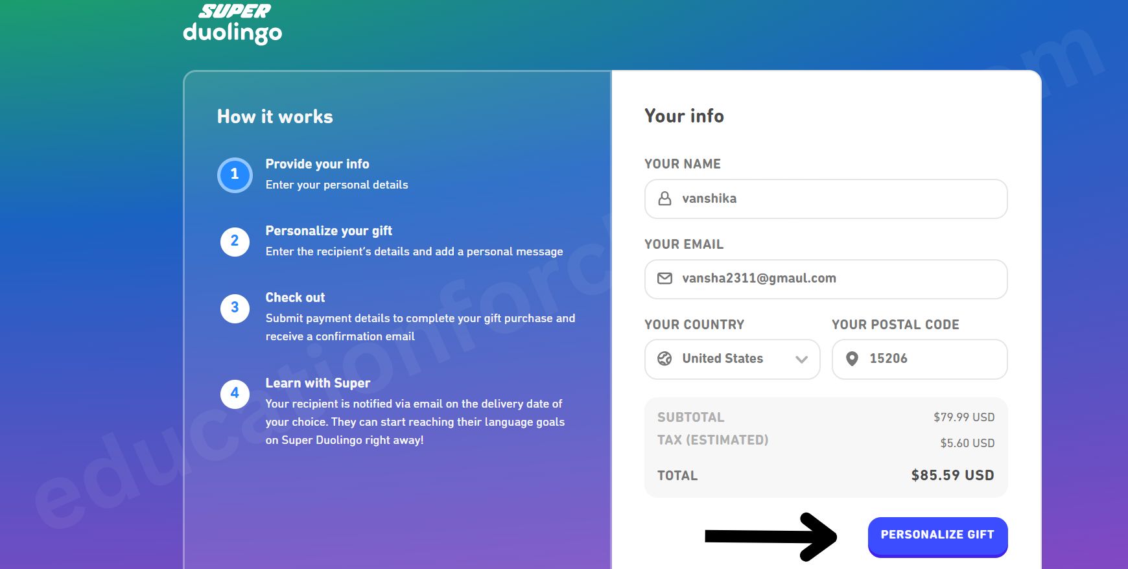Click the step 2 circle icon
Screen dimensions: 1128x569
click(235, 242)
